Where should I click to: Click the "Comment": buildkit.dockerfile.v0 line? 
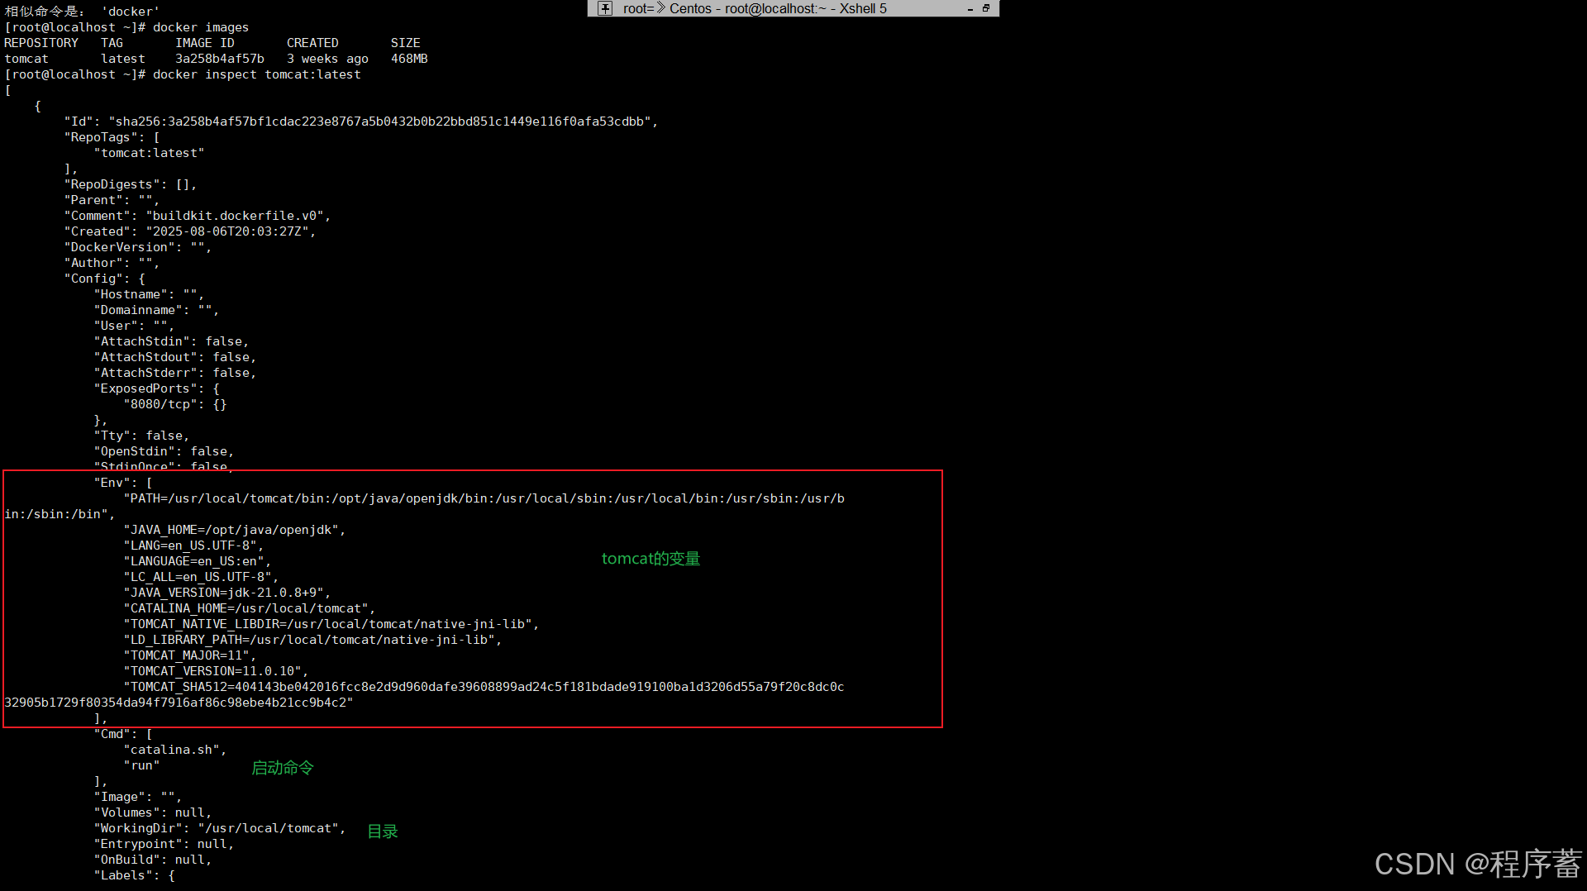click(x=198, y=216)
